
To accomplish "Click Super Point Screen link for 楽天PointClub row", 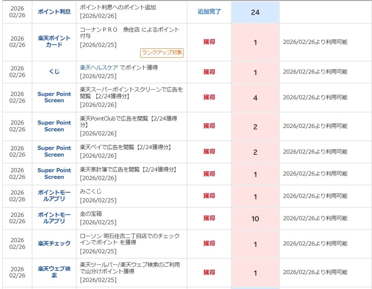I will pyautogui.click(x=54, y=126).
